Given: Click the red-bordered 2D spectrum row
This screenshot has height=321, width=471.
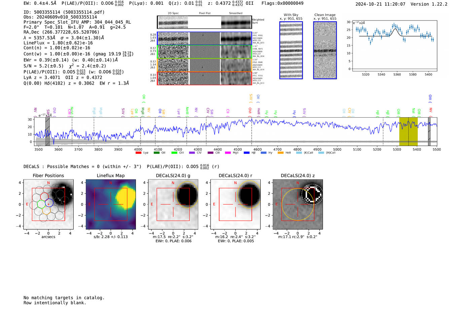Looking at the screenshot, I should pos(204,78).
